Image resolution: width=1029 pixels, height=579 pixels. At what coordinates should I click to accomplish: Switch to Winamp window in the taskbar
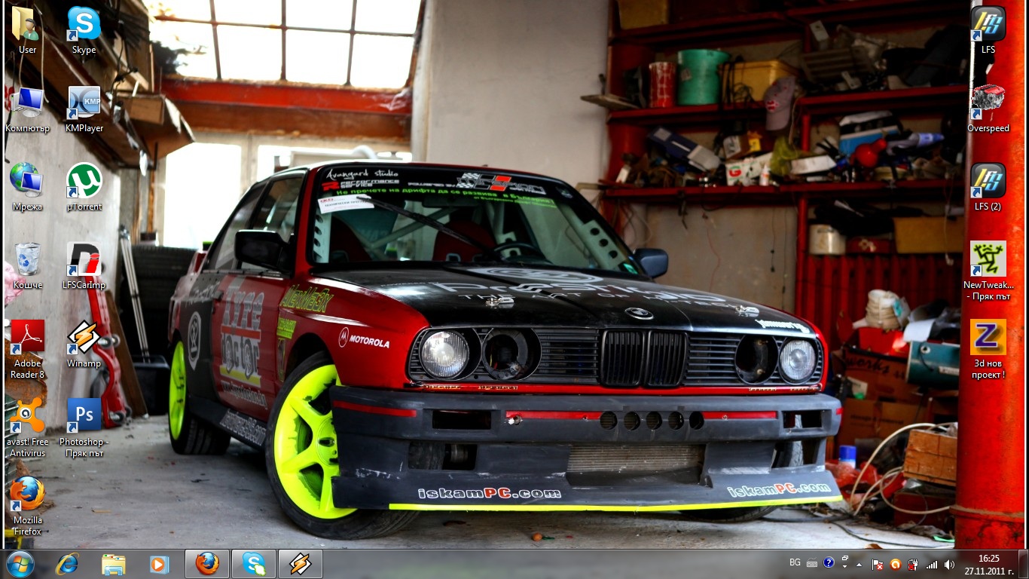(x=301, y=563)
